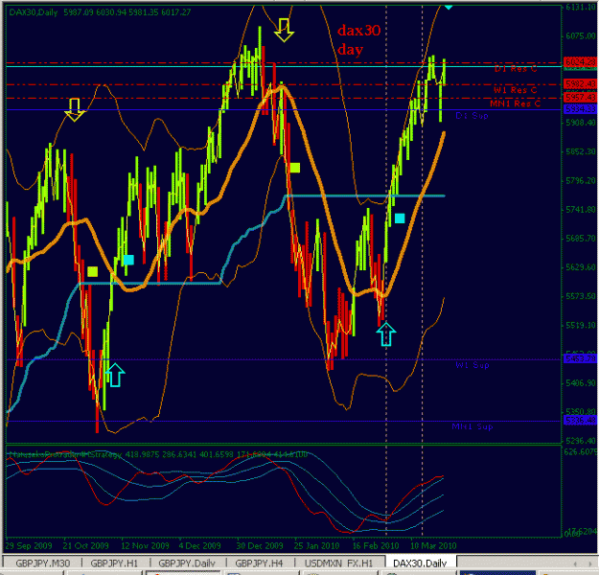Click the 'W1 Res C' label
The image size is (599, 575).
tap(516, 90)
